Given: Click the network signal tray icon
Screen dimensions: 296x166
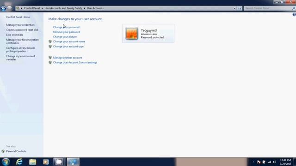Looking at the screenshot, I should click(269, 162).
